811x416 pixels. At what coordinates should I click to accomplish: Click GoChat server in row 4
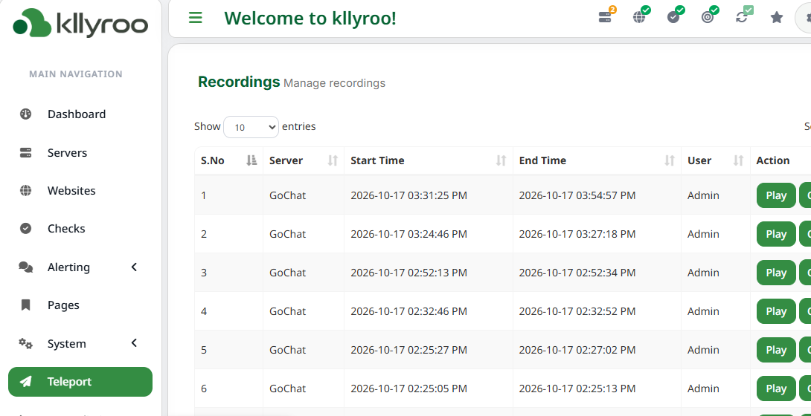tap(288, 311)
